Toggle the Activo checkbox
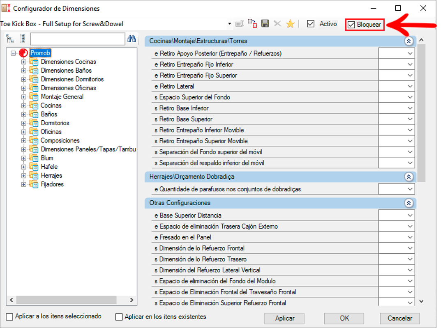 pyautogui.click(x=311, y=24)
